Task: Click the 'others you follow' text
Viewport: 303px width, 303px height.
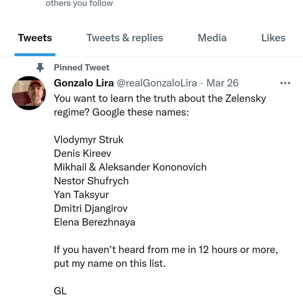Action: pyautogui.click(x=79, y=3)
